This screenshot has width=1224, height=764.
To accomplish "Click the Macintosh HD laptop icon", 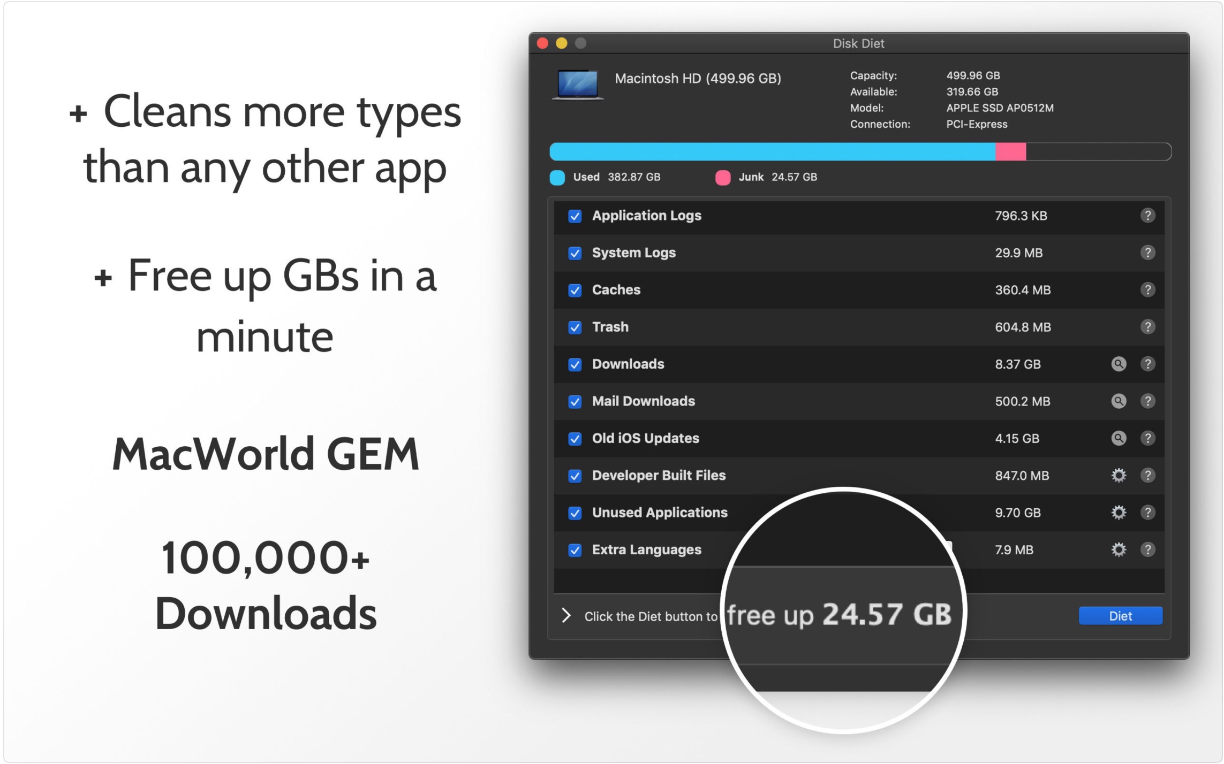I will tap(577, 85).
